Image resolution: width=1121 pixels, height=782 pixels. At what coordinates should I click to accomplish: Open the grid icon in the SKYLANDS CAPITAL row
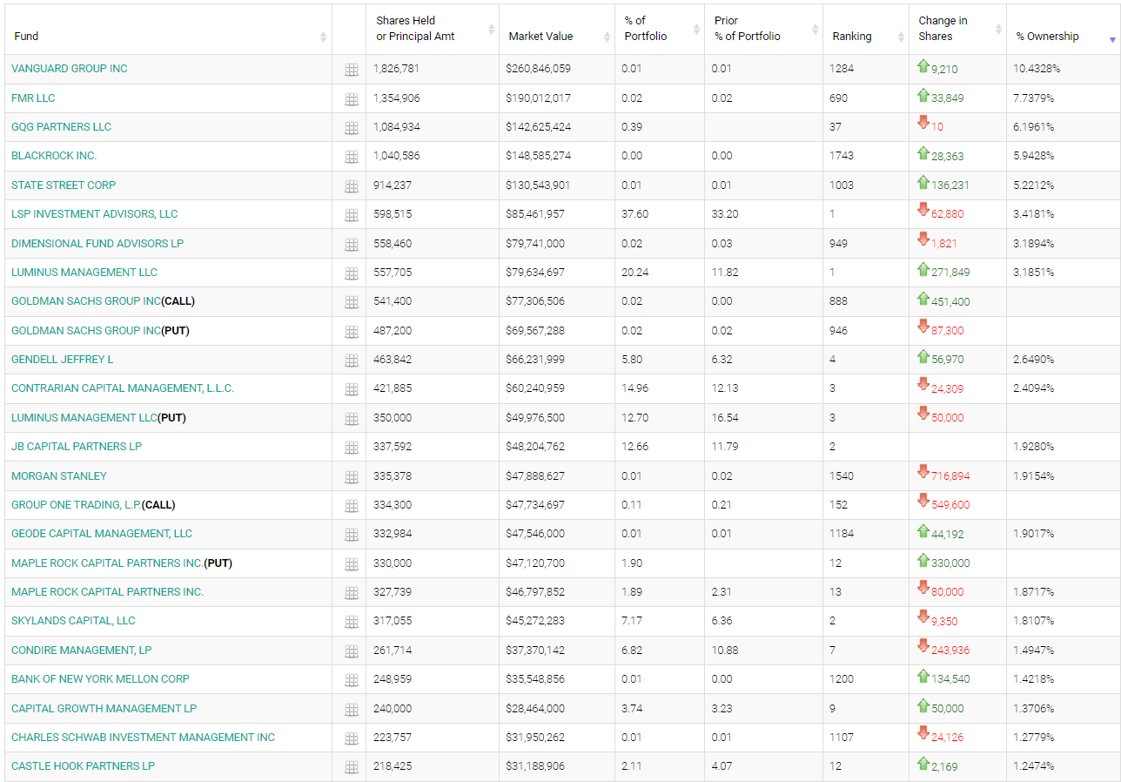352,622
